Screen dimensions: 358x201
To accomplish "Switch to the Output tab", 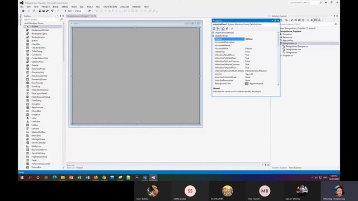I will [x=79, y=167].
